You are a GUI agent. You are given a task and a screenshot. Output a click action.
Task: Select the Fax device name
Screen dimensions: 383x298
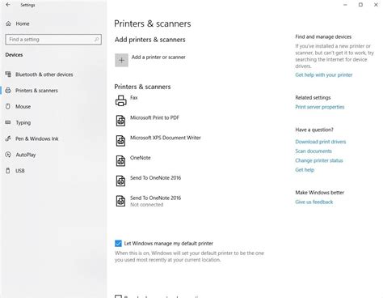tap(133, 97)
